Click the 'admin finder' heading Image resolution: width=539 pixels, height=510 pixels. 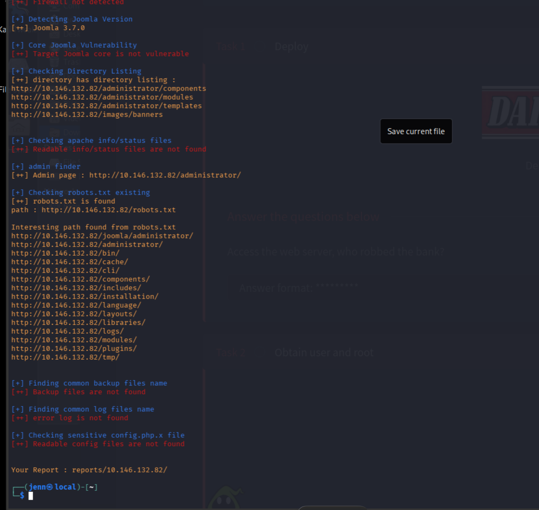tap(46, 167)
